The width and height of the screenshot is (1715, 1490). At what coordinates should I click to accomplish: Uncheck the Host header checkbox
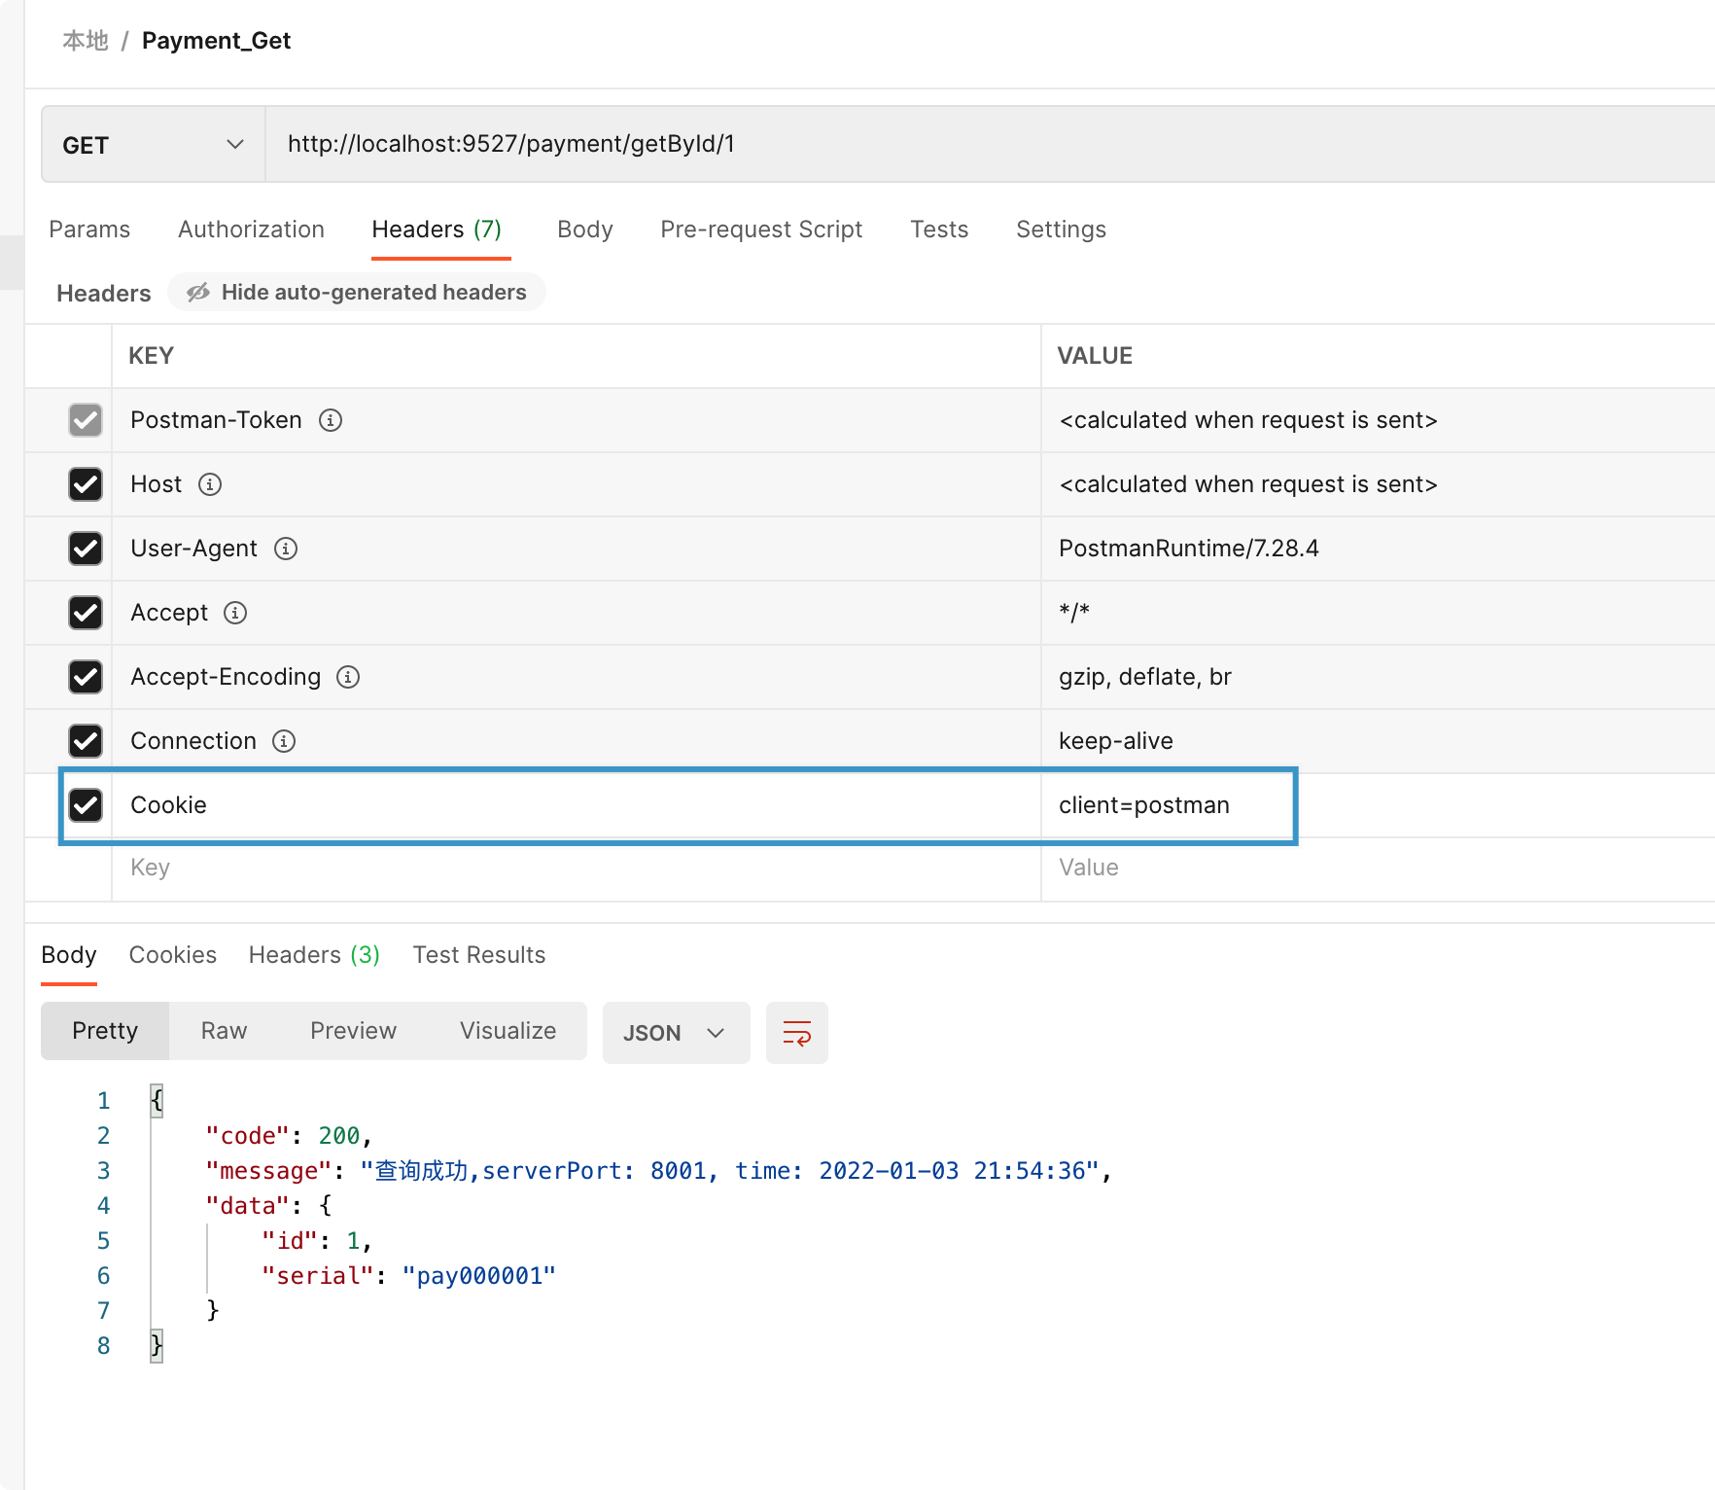[x=86, y=484]
